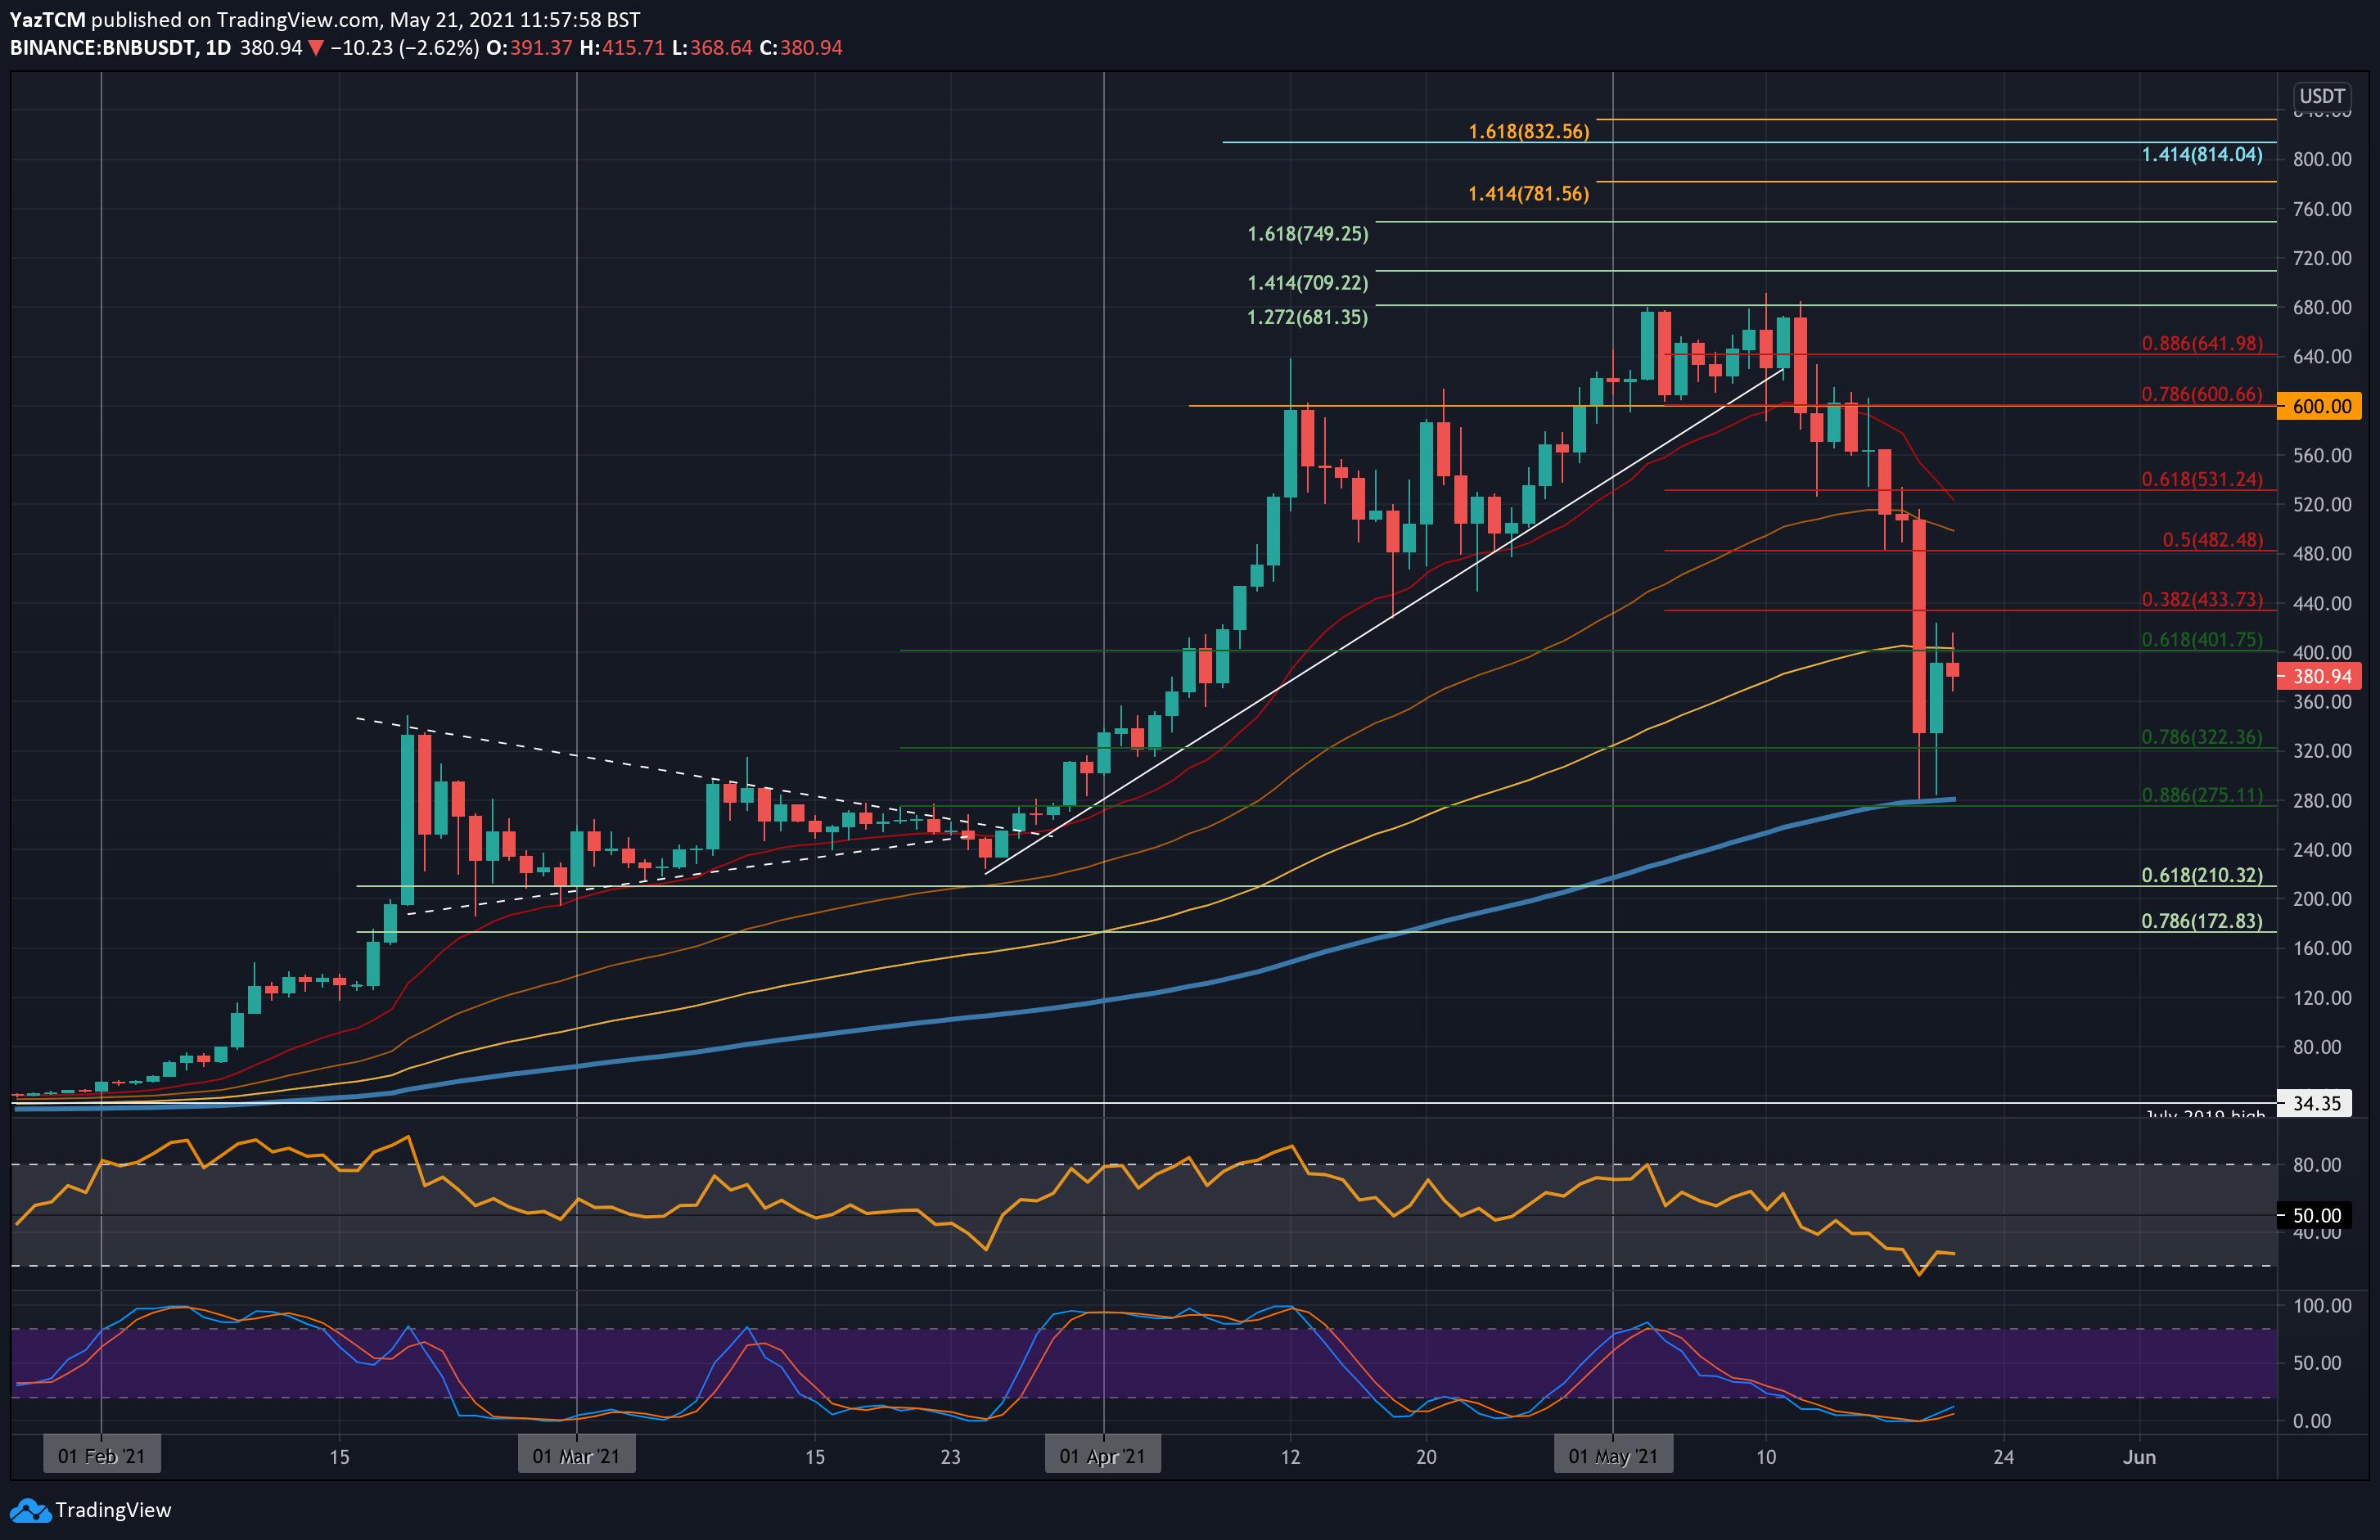2380x1540 pixels.
Task: Click the TradingView brand text at bottom
Action: pyautogui.click(x=113, y=1510)
